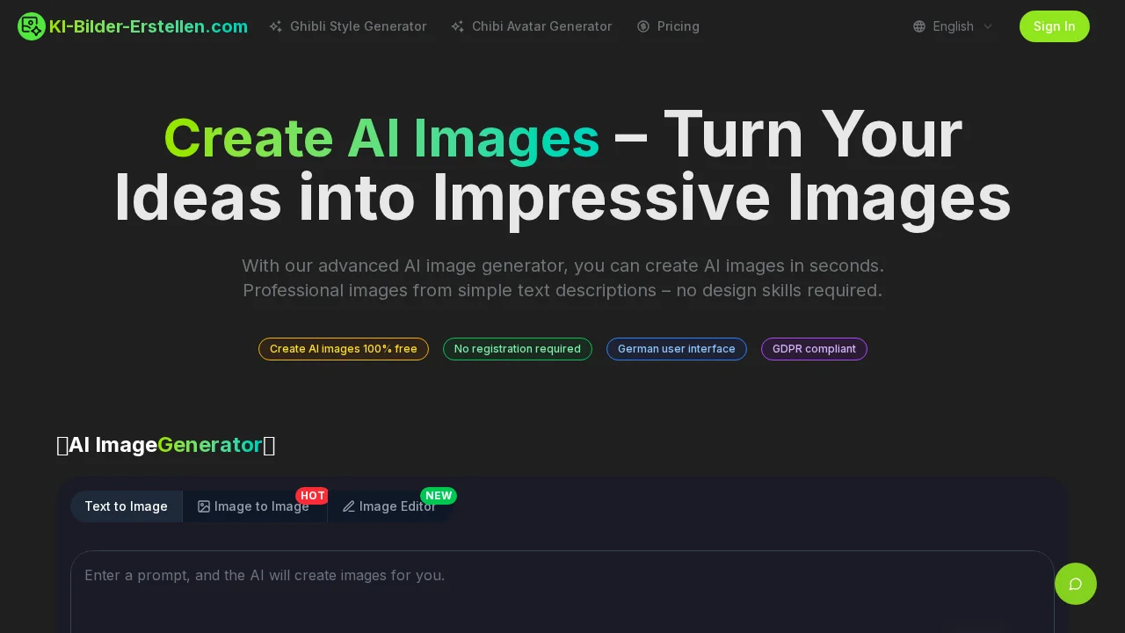Go to Chibi Avatar Generator page
Image resolution: width=1125 pixels, height=633 pixels.
(x=541, y=26)
